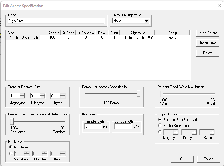Click the % Access column header
This screenshot has width=224, height=166.
[x=52, y=33]
